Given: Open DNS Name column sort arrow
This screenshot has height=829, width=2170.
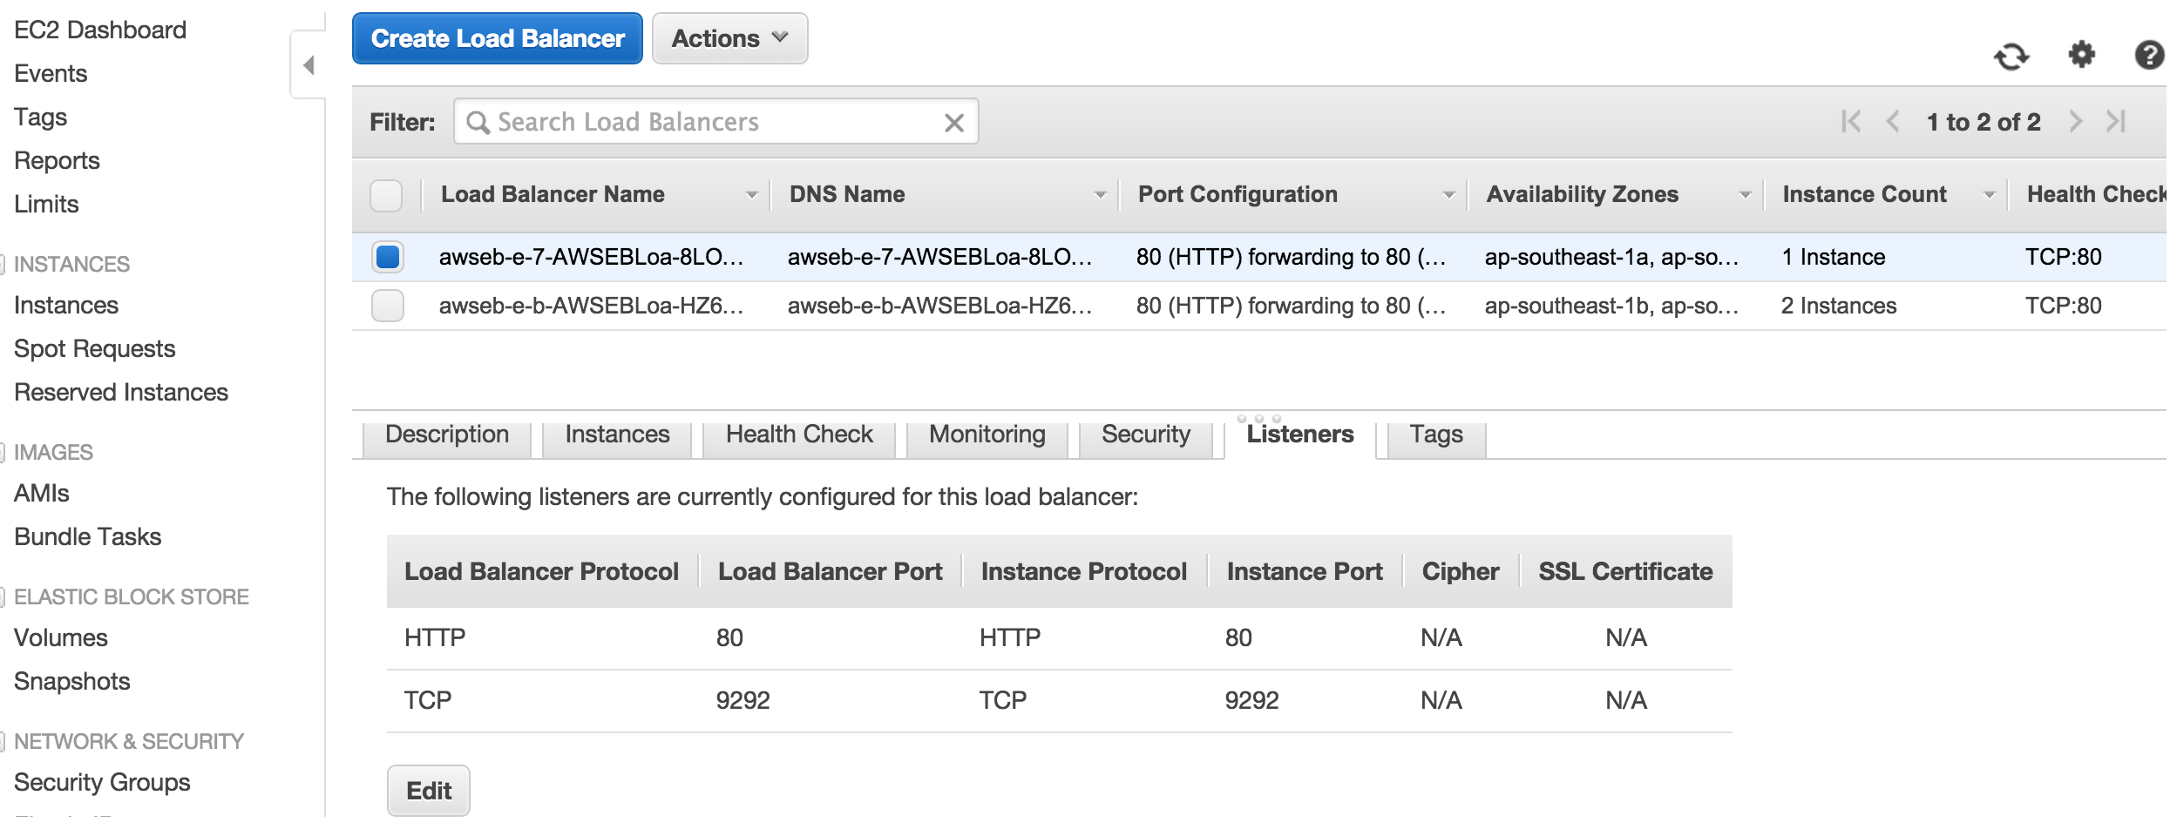Looking at the screenshot, I should (x=1101, y=195).
